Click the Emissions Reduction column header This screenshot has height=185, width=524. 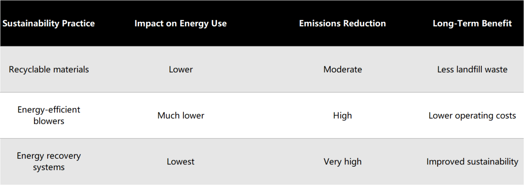pyautogui.click(x=342, y=24)
